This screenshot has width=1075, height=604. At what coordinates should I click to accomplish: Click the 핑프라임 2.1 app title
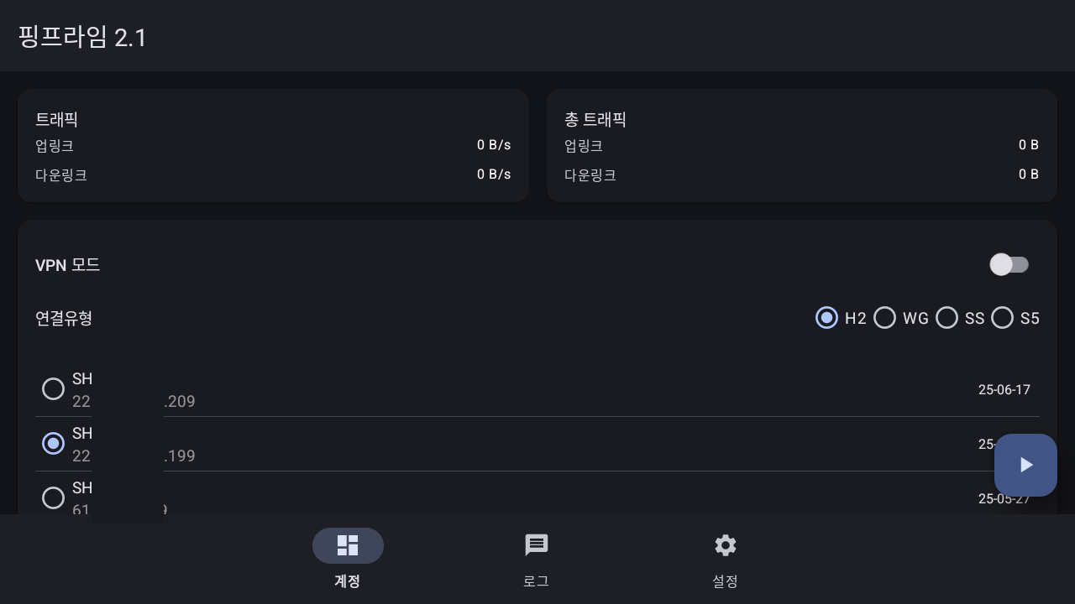[x=82, y=37]
